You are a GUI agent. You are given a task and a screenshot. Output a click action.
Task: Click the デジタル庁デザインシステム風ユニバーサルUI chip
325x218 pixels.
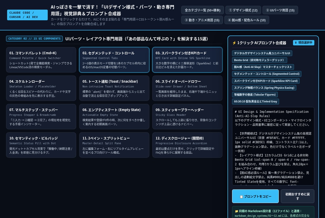coord(262,53)
